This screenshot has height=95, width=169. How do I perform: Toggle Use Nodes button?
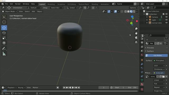coord(156,55)
